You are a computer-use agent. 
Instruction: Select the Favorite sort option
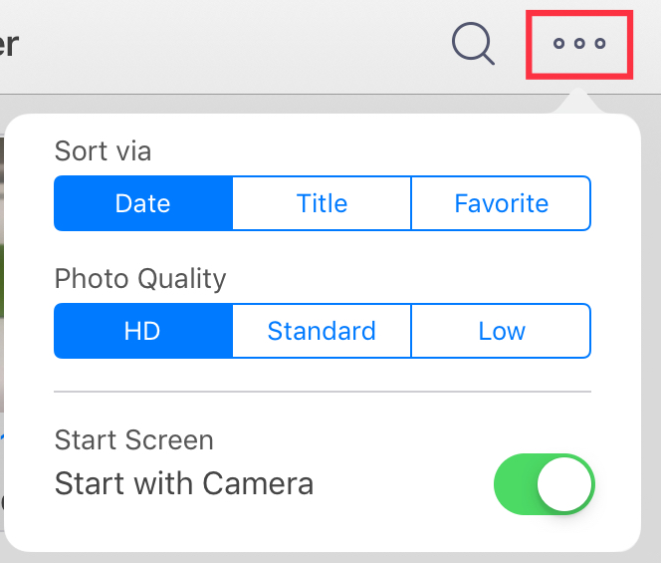pos(501,203)
